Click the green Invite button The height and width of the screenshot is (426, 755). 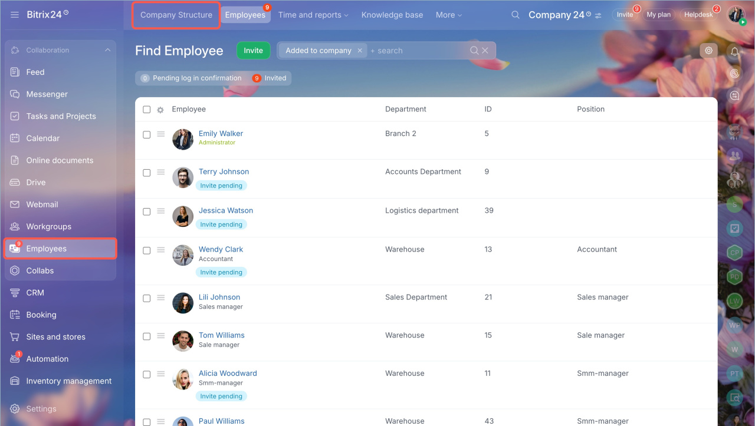tap(253, 51)
